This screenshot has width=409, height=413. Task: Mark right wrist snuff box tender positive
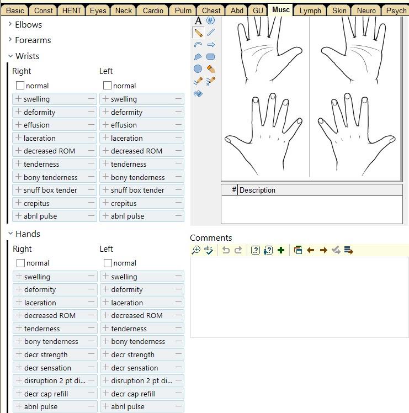[18, 190]
